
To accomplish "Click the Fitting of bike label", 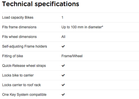I will (13, 56).
